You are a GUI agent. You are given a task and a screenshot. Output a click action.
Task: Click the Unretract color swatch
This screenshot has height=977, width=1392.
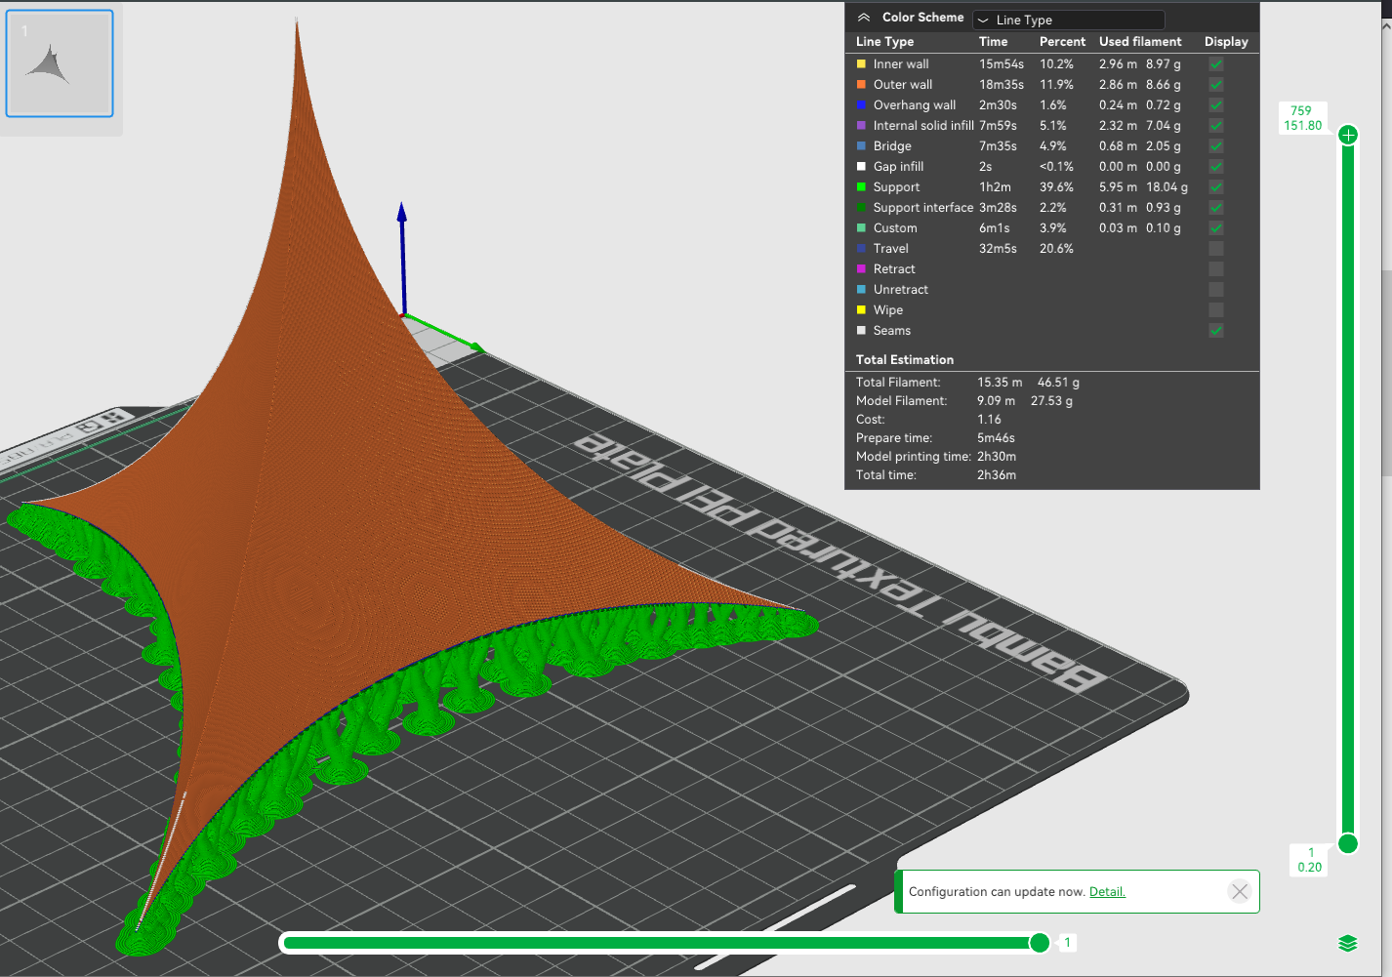861,290
